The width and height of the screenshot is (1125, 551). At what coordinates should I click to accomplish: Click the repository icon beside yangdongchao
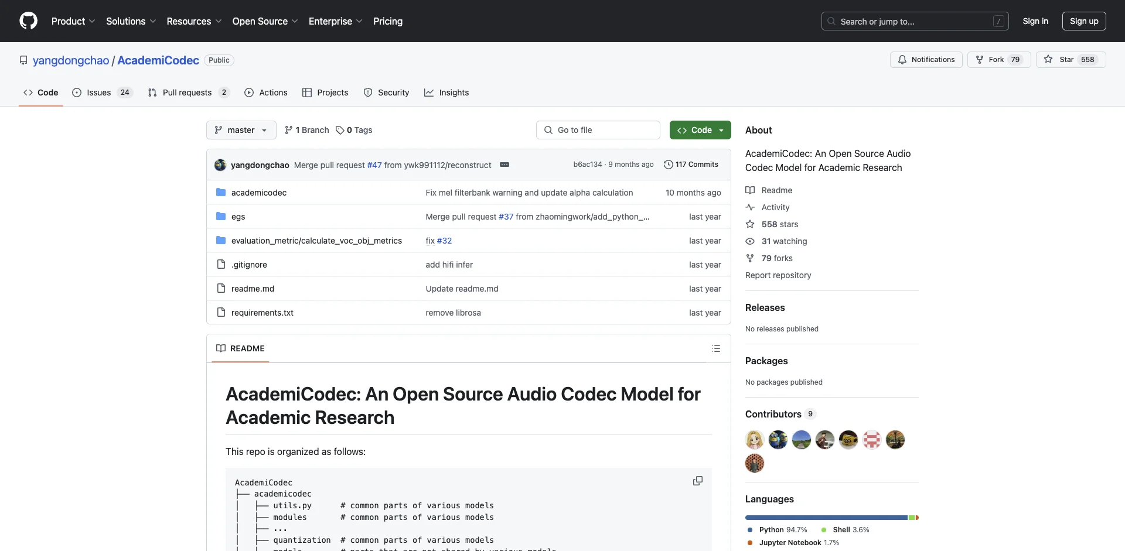23,60
